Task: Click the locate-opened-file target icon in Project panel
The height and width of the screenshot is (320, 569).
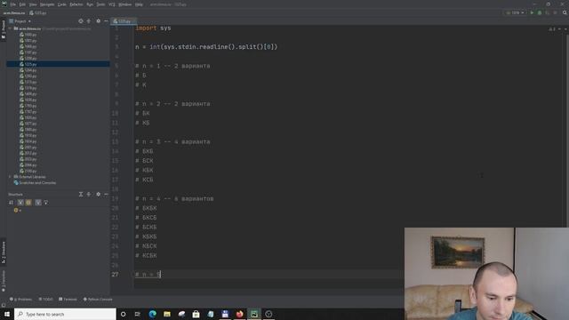Action: coord(81,21)
